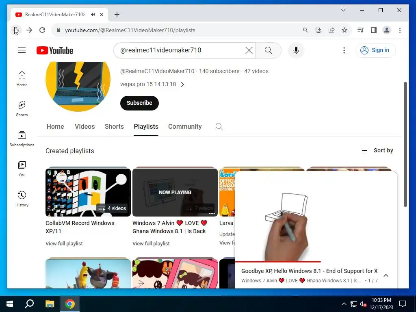Sign in to YouTube account
The height and width of the screenshot is (312, 416).
[375, 50]
